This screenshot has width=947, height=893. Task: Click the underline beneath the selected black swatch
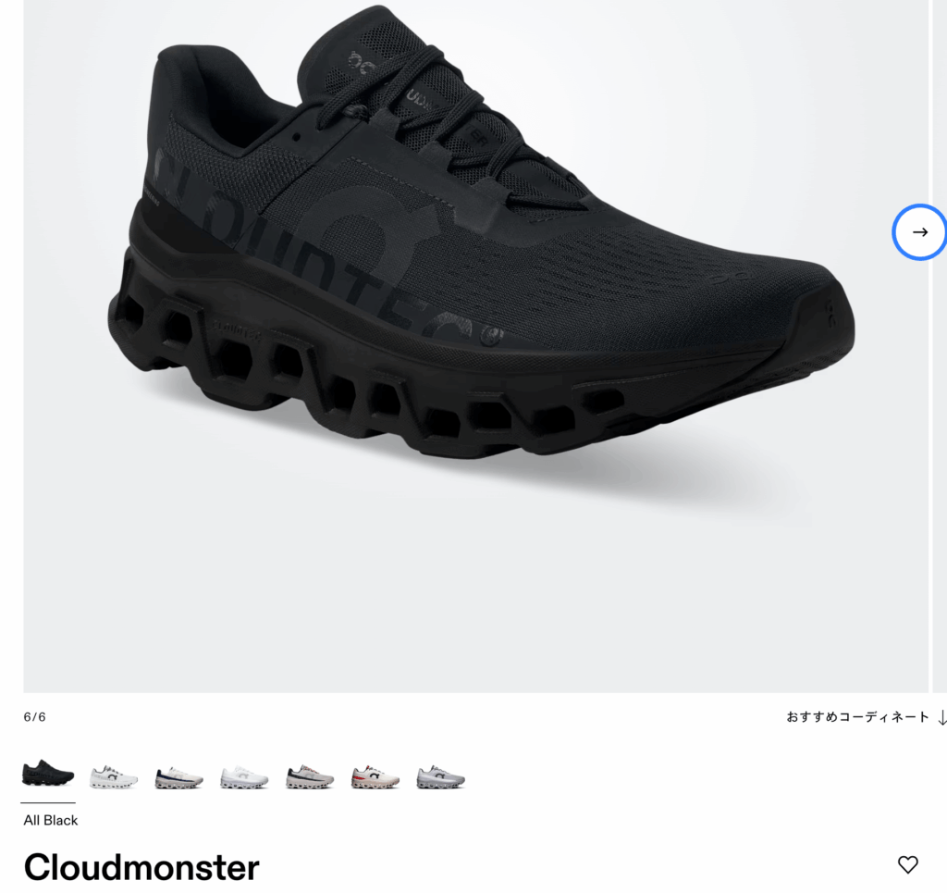(48, 802)
